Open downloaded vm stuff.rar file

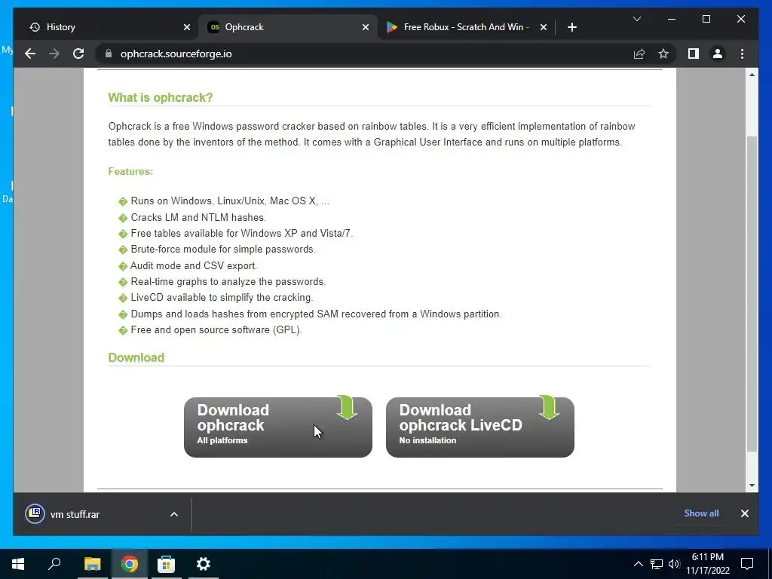pyautogui.click(x=75, y=514)
